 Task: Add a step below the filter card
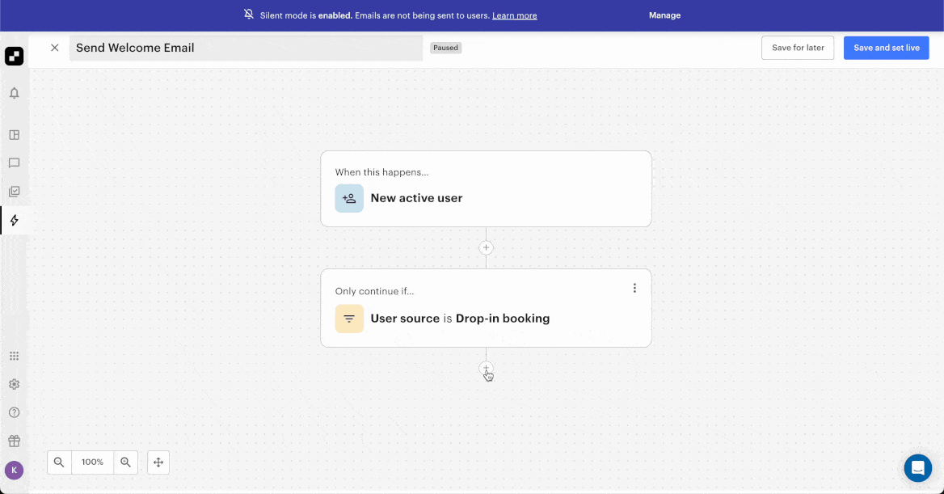(486, 368)
